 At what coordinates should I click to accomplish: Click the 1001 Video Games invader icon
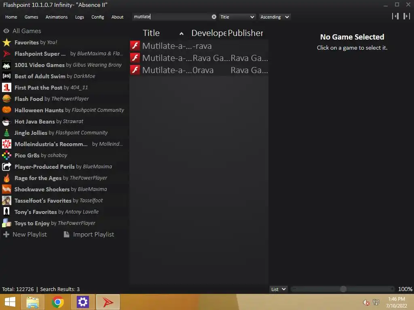click(x=6, y=65)
